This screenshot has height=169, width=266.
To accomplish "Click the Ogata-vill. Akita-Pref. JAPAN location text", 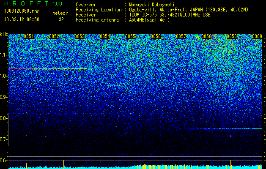I will pyautogui.click(x=189, y=10).
